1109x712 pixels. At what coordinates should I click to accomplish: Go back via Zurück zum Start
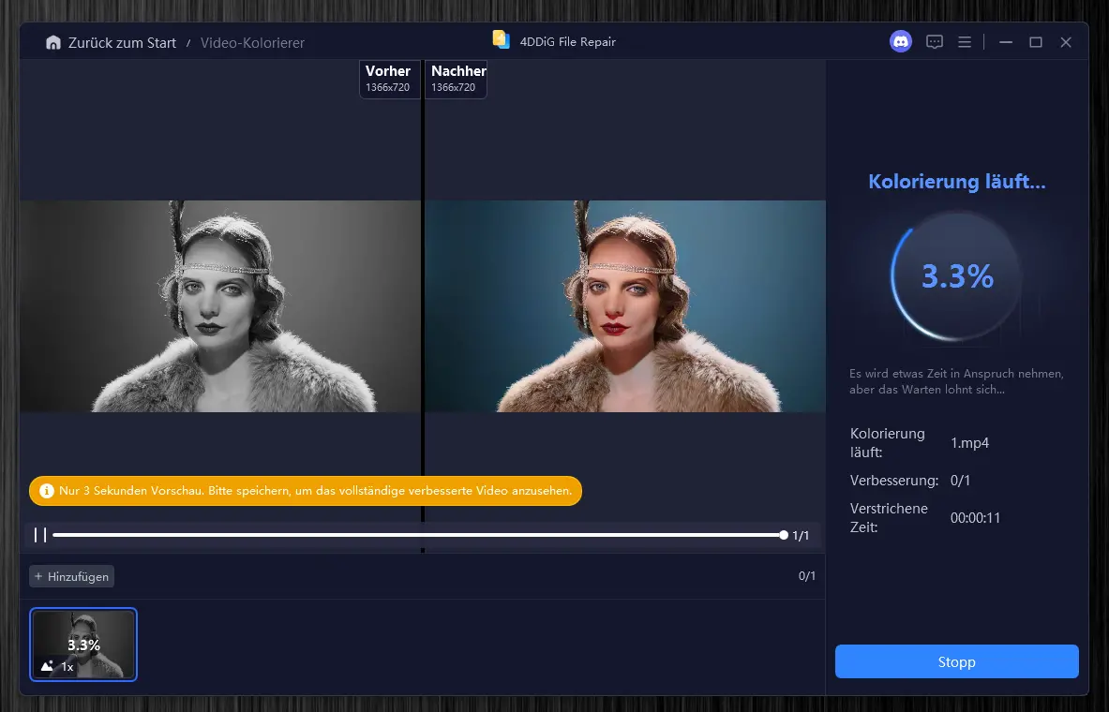[x=122, y=43]
